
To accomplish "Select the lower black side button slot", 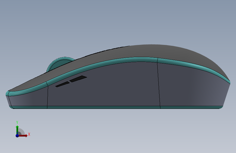I will (62, 84).
